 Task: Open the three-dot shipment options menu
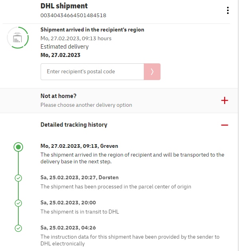pos(227,10)
